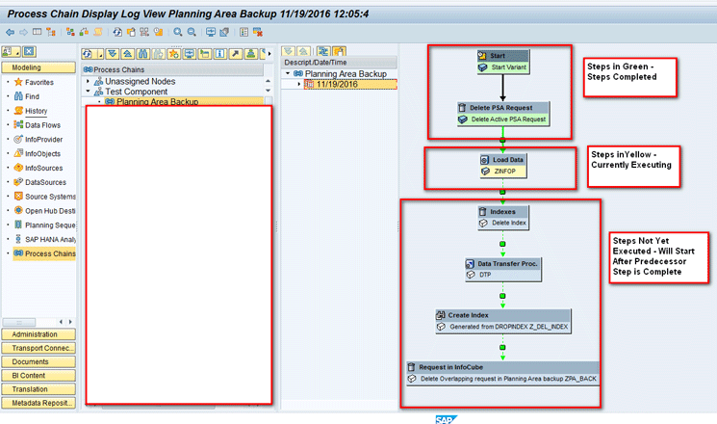The image size is (717, 424).
Task: Click scroll right arrow under navigation list
Action: tap(70, 322)
